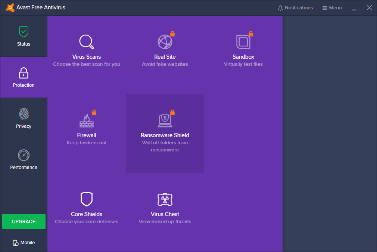The height and width of the screenshot is (252, 377).
Task: Open the Sandbox square icon
Action: pos(243,42)
